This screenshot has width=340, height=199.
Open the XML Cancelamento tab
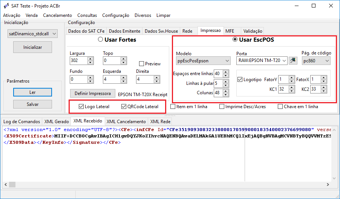coord(126,122)
